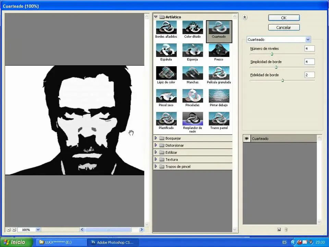Click the Cancelar button
Screen dimensions: 329x247
284,27
